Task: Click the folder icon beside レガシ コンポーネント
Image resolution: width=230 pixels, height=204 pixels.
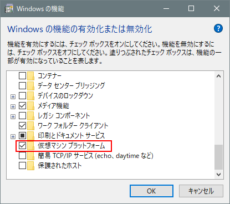Action: 31,115
